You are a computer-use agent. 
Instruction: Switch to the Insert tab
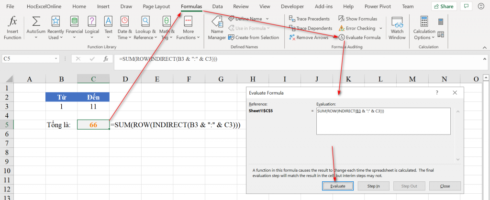[x=103, y=6]
